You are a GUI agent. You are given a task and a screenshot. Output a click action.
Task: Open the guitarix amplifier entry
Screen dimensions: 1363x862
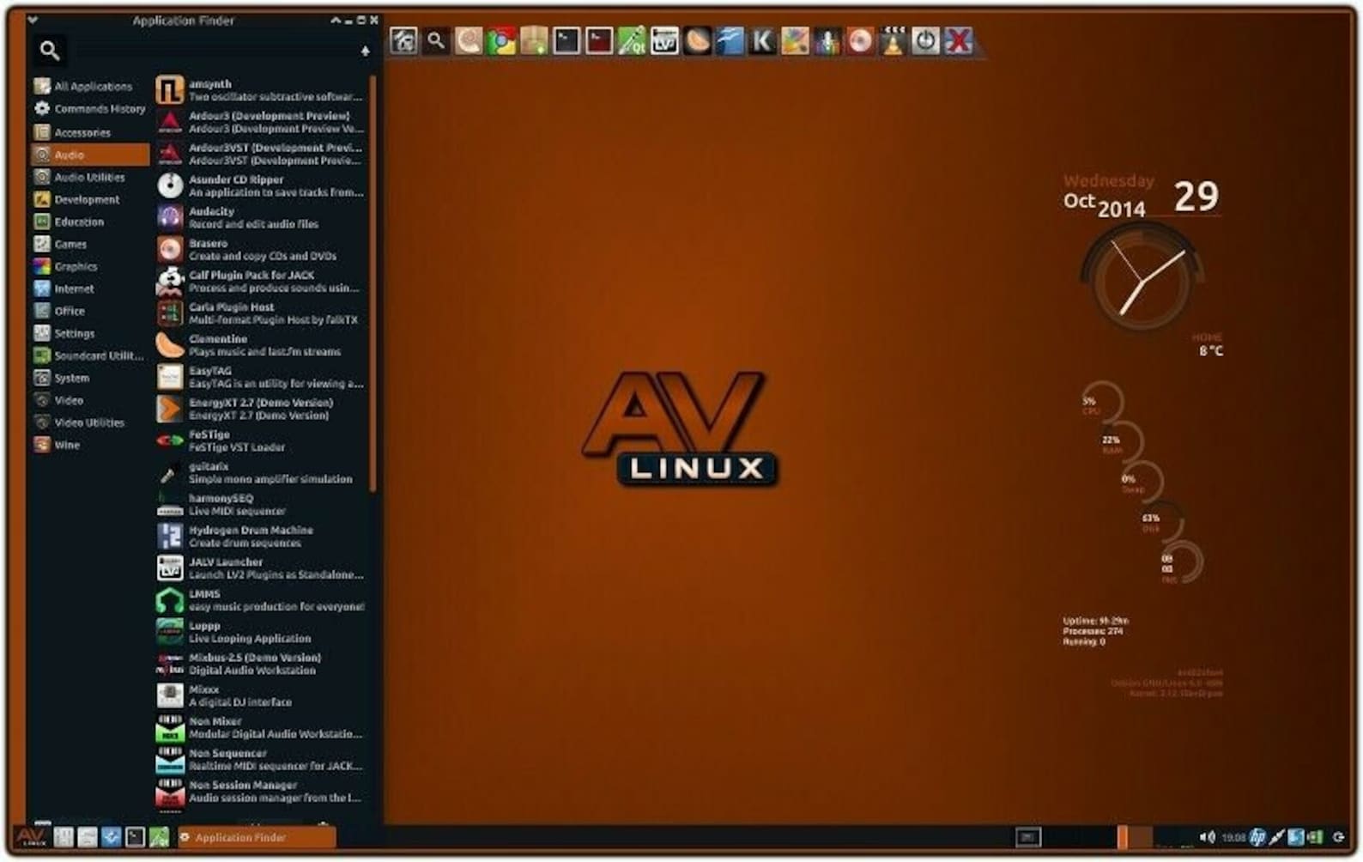pos(262,472)
